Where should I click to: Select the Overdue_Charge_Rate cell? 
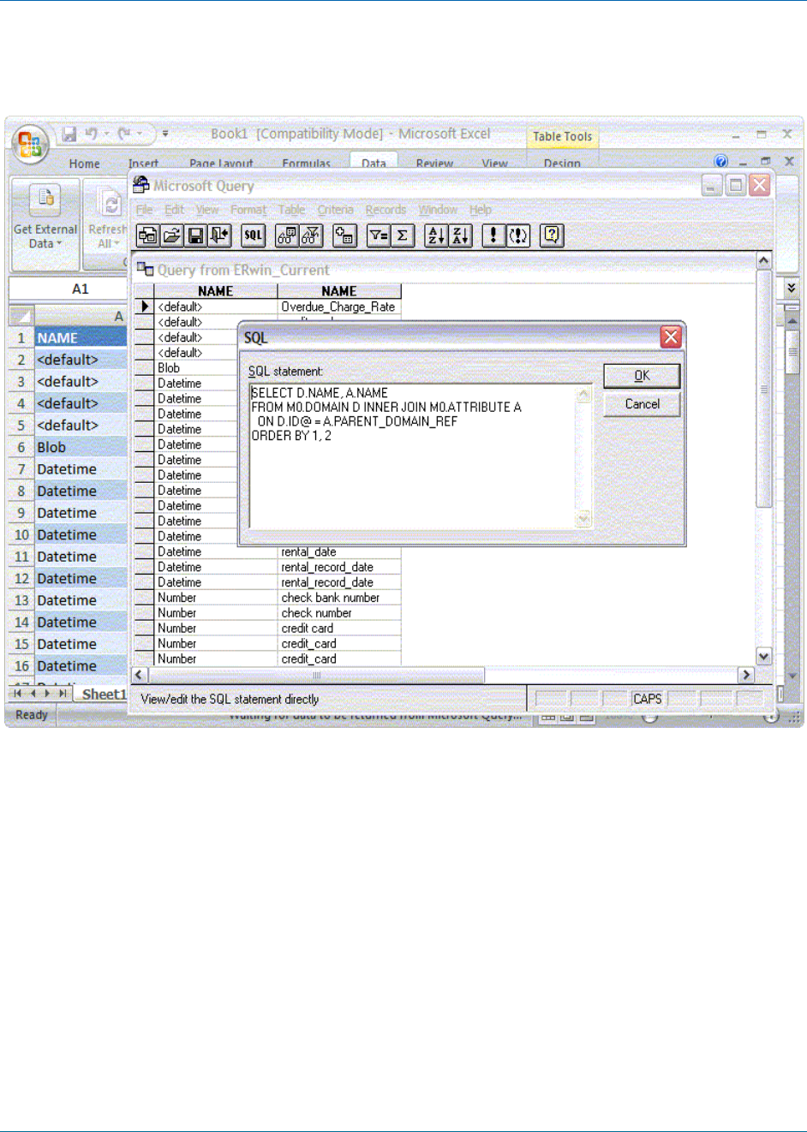(339, 307)
